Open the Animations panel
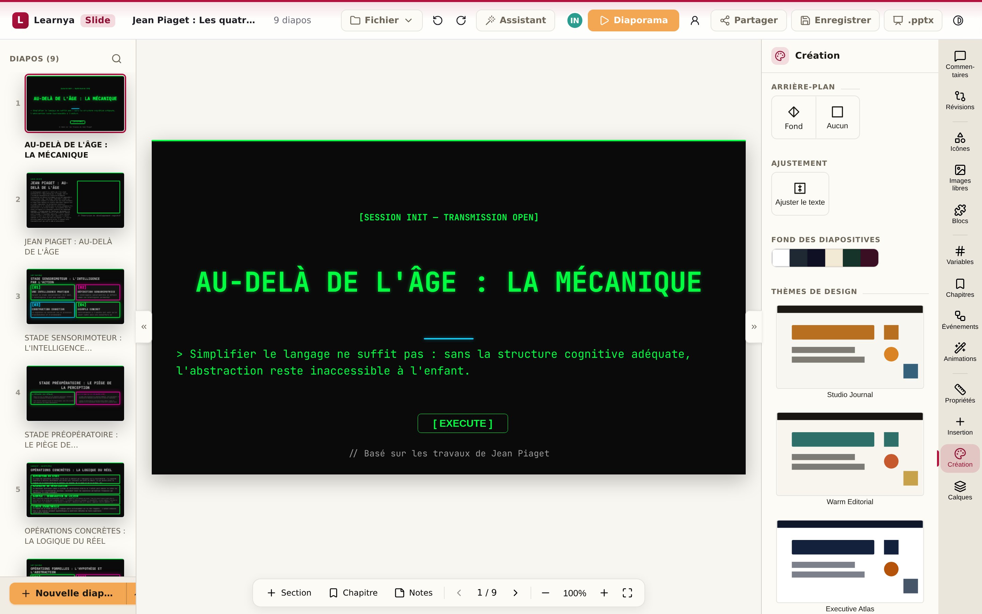Image resolution: width=982 pixels, height=614 pixels. (x=960, y=352)
